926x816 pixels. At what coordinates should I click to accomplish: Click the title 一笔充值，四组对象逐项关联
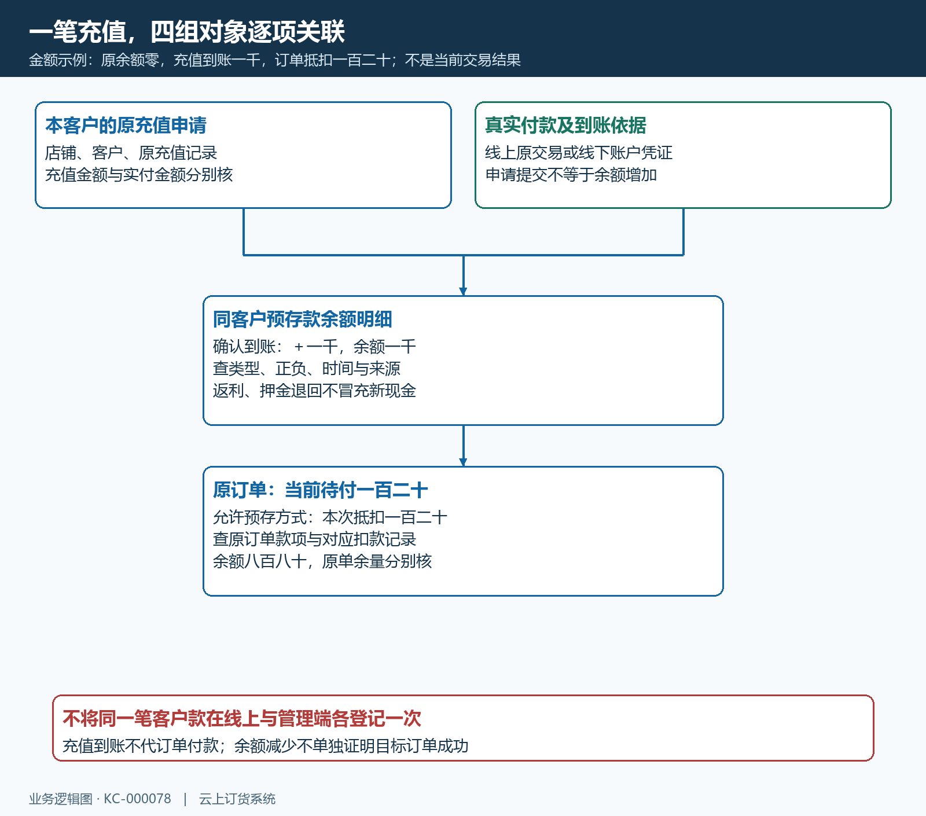tap(187, 32)
